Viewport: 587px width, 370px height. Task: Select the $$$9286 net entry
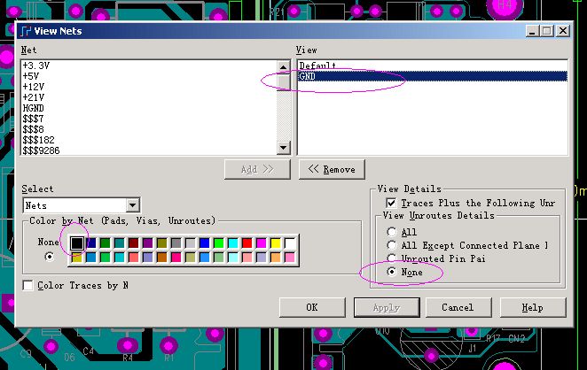pyautogui.click(x=41, y=150)
